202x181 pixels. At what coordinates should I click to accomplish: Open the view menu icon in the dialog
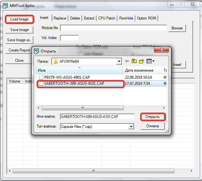coord(149,61)
